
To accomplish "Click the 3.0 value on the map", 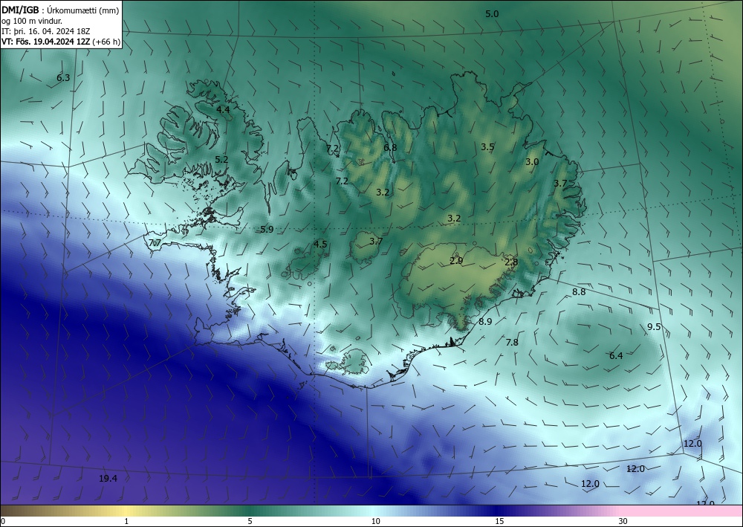I will 532,161.
